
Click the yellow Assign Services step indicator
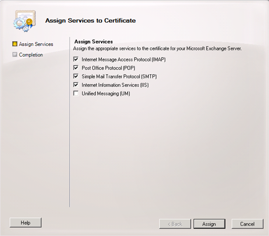tap(15, 44)
